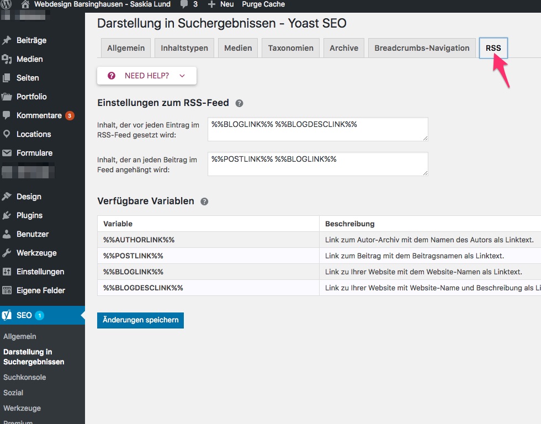Click the field for content before each RSS entry
Viewport: 541px width, 424px height.
(x=317, y=129)
